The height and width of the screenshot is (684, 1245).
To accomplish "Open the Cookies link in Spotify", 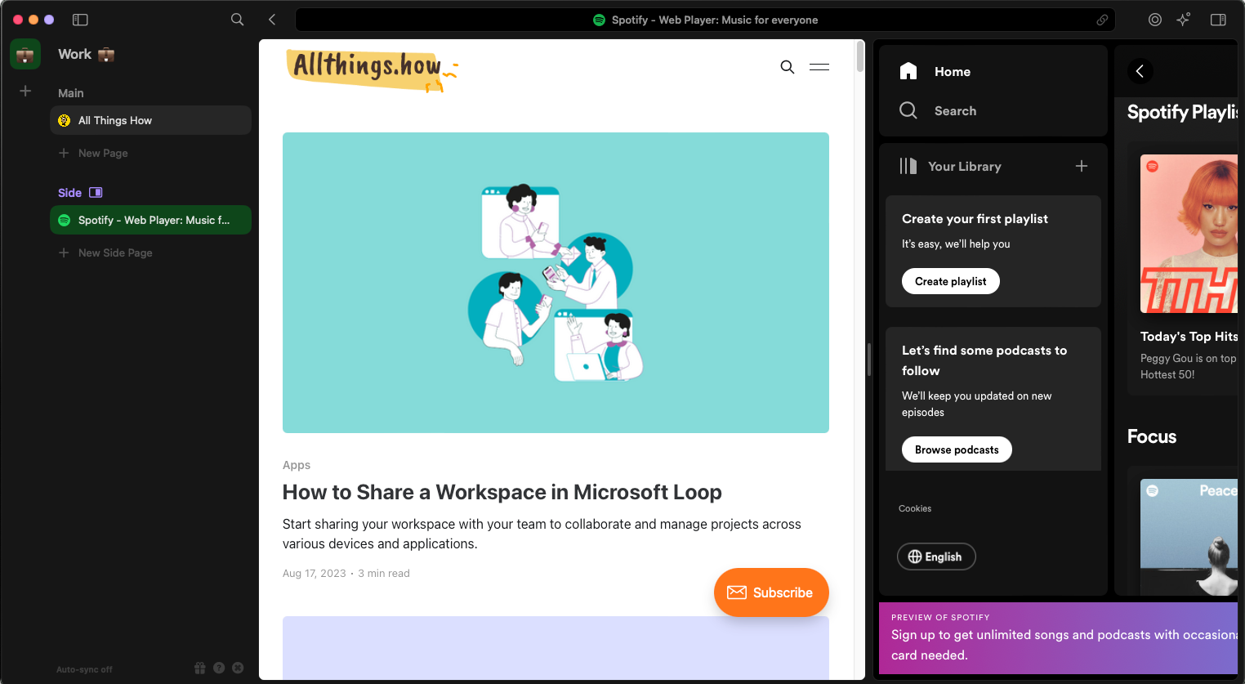I will tap(915, 508).
